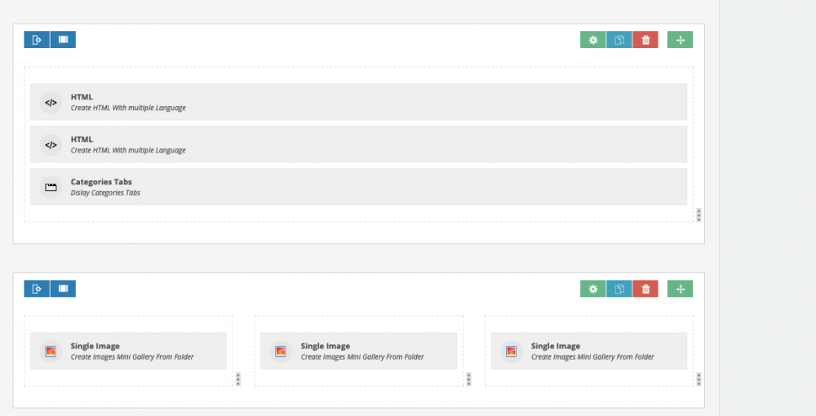Click dotted handle of right Single Image column
Image resolution: width=816 pixels, height=416 pixels.
698,379
